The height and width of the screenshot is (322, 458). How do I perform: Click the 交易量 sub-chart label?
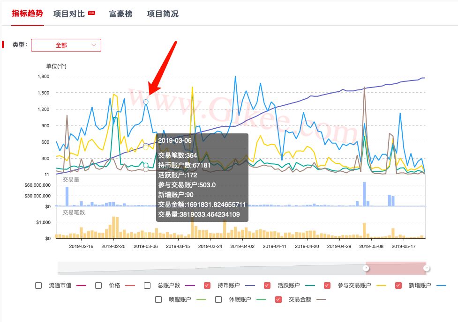[x=71, y=180]
